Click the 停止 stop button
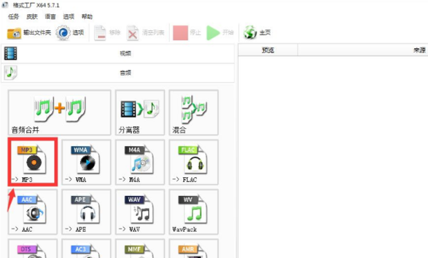428x258 pixels. tap(187, 33)
